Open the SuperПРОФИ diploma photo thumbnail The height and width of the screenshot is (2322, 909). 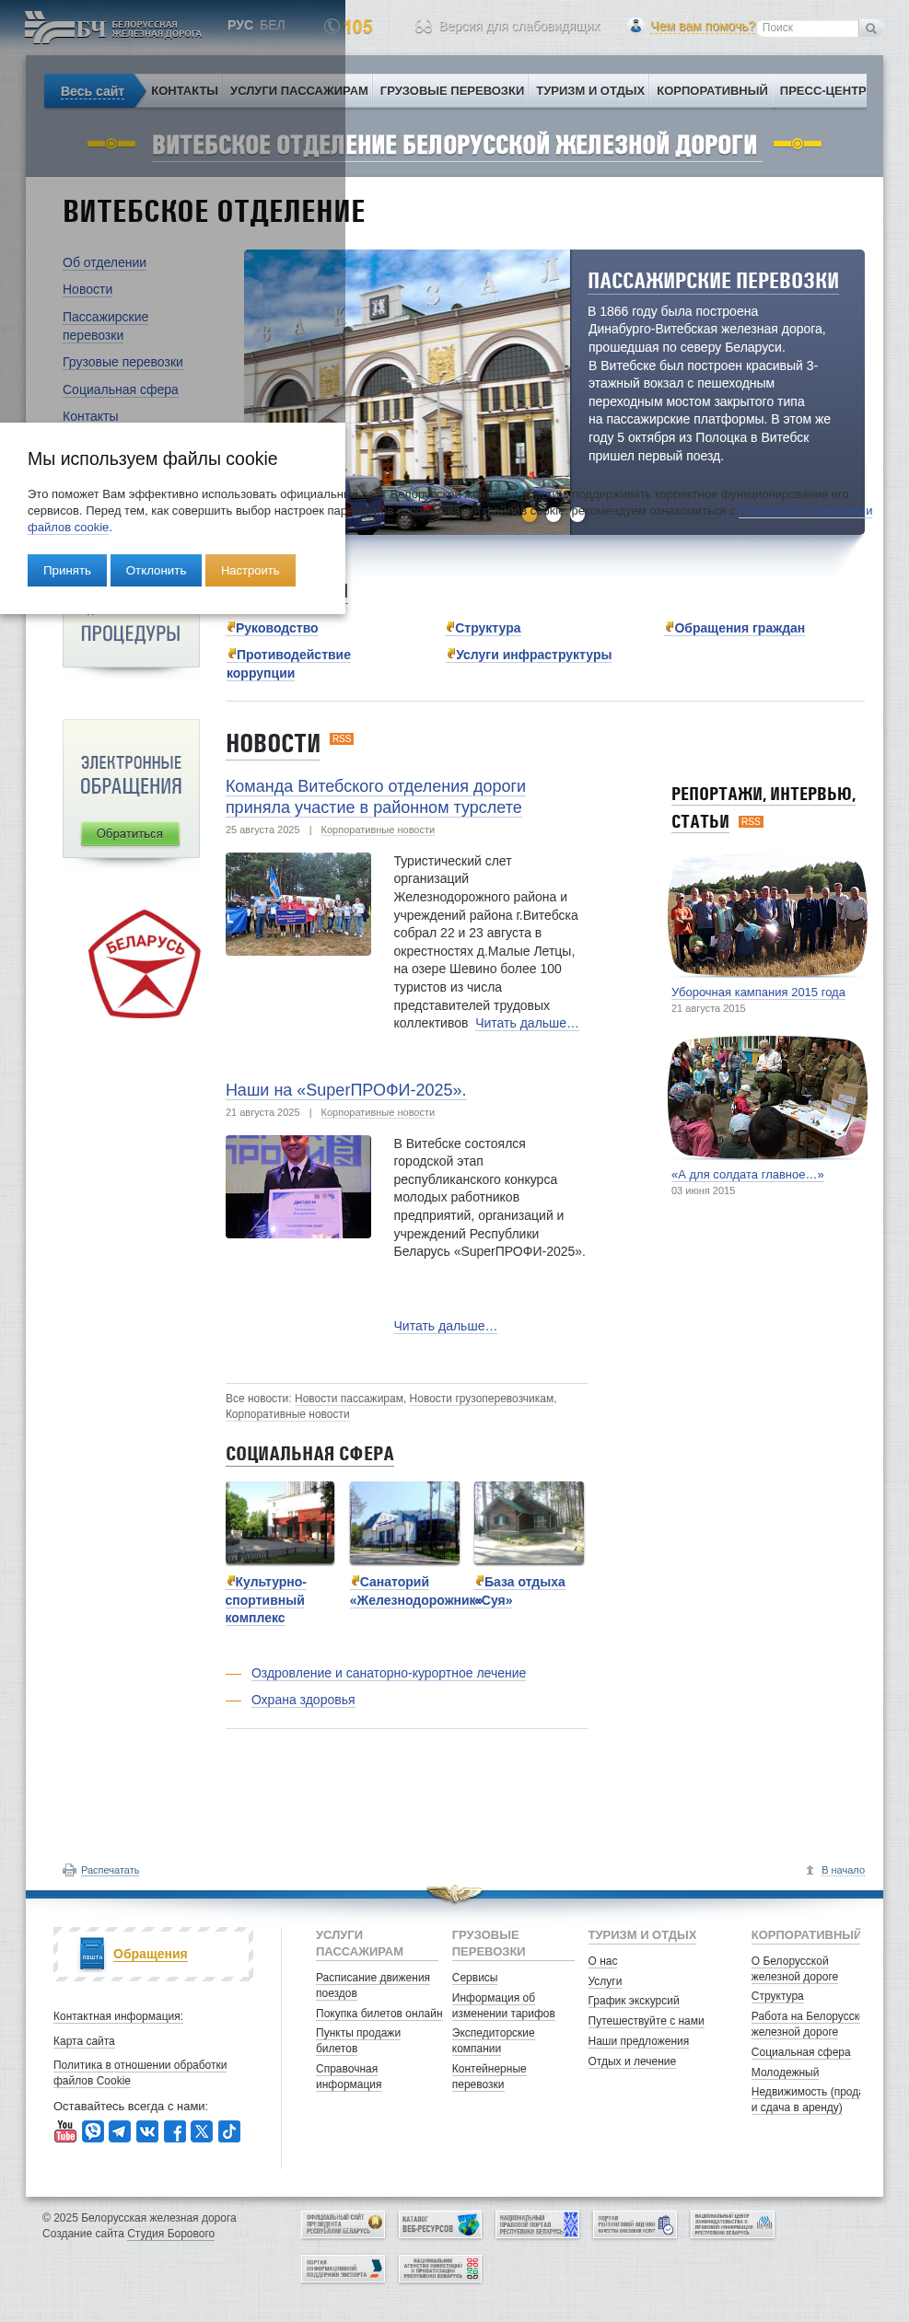pos(298,1187)
